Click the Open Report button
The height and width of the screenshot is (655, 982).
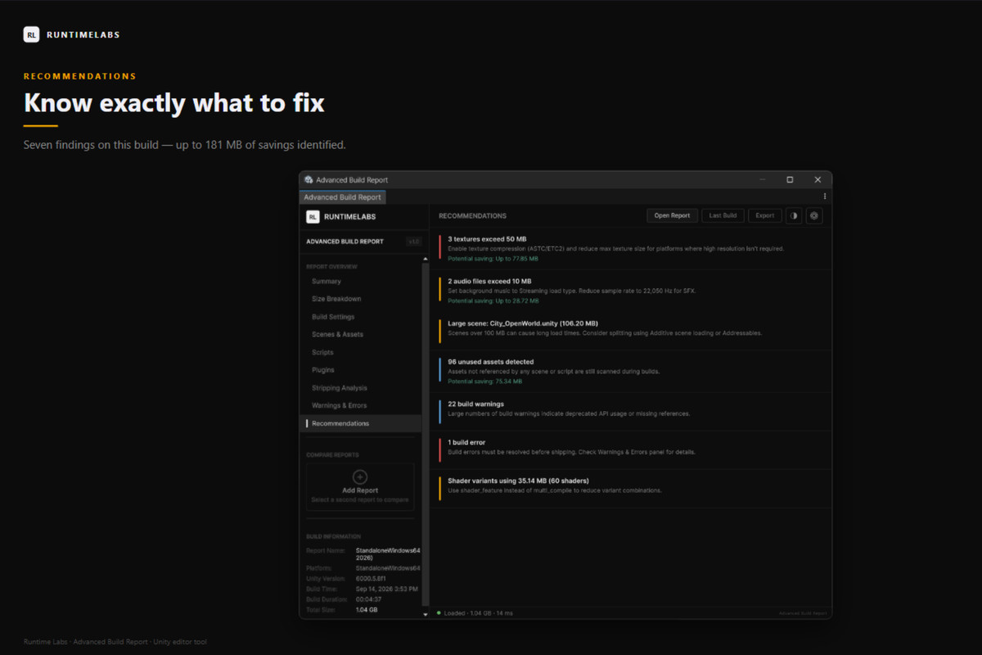(x=673, y=215)
